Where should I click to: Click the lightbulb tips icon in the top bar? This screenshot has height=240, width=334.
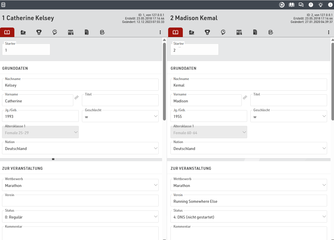(x=320, y=5)
